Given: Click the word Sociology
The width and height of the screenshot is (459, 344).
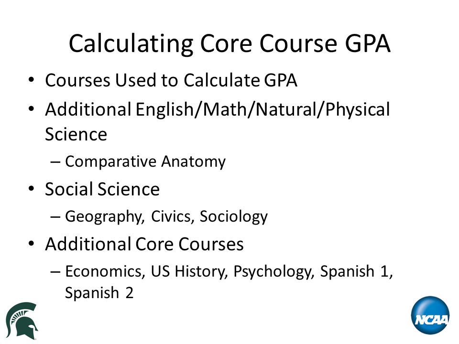Looking at the screenshot, I should [x=234, y=217].
